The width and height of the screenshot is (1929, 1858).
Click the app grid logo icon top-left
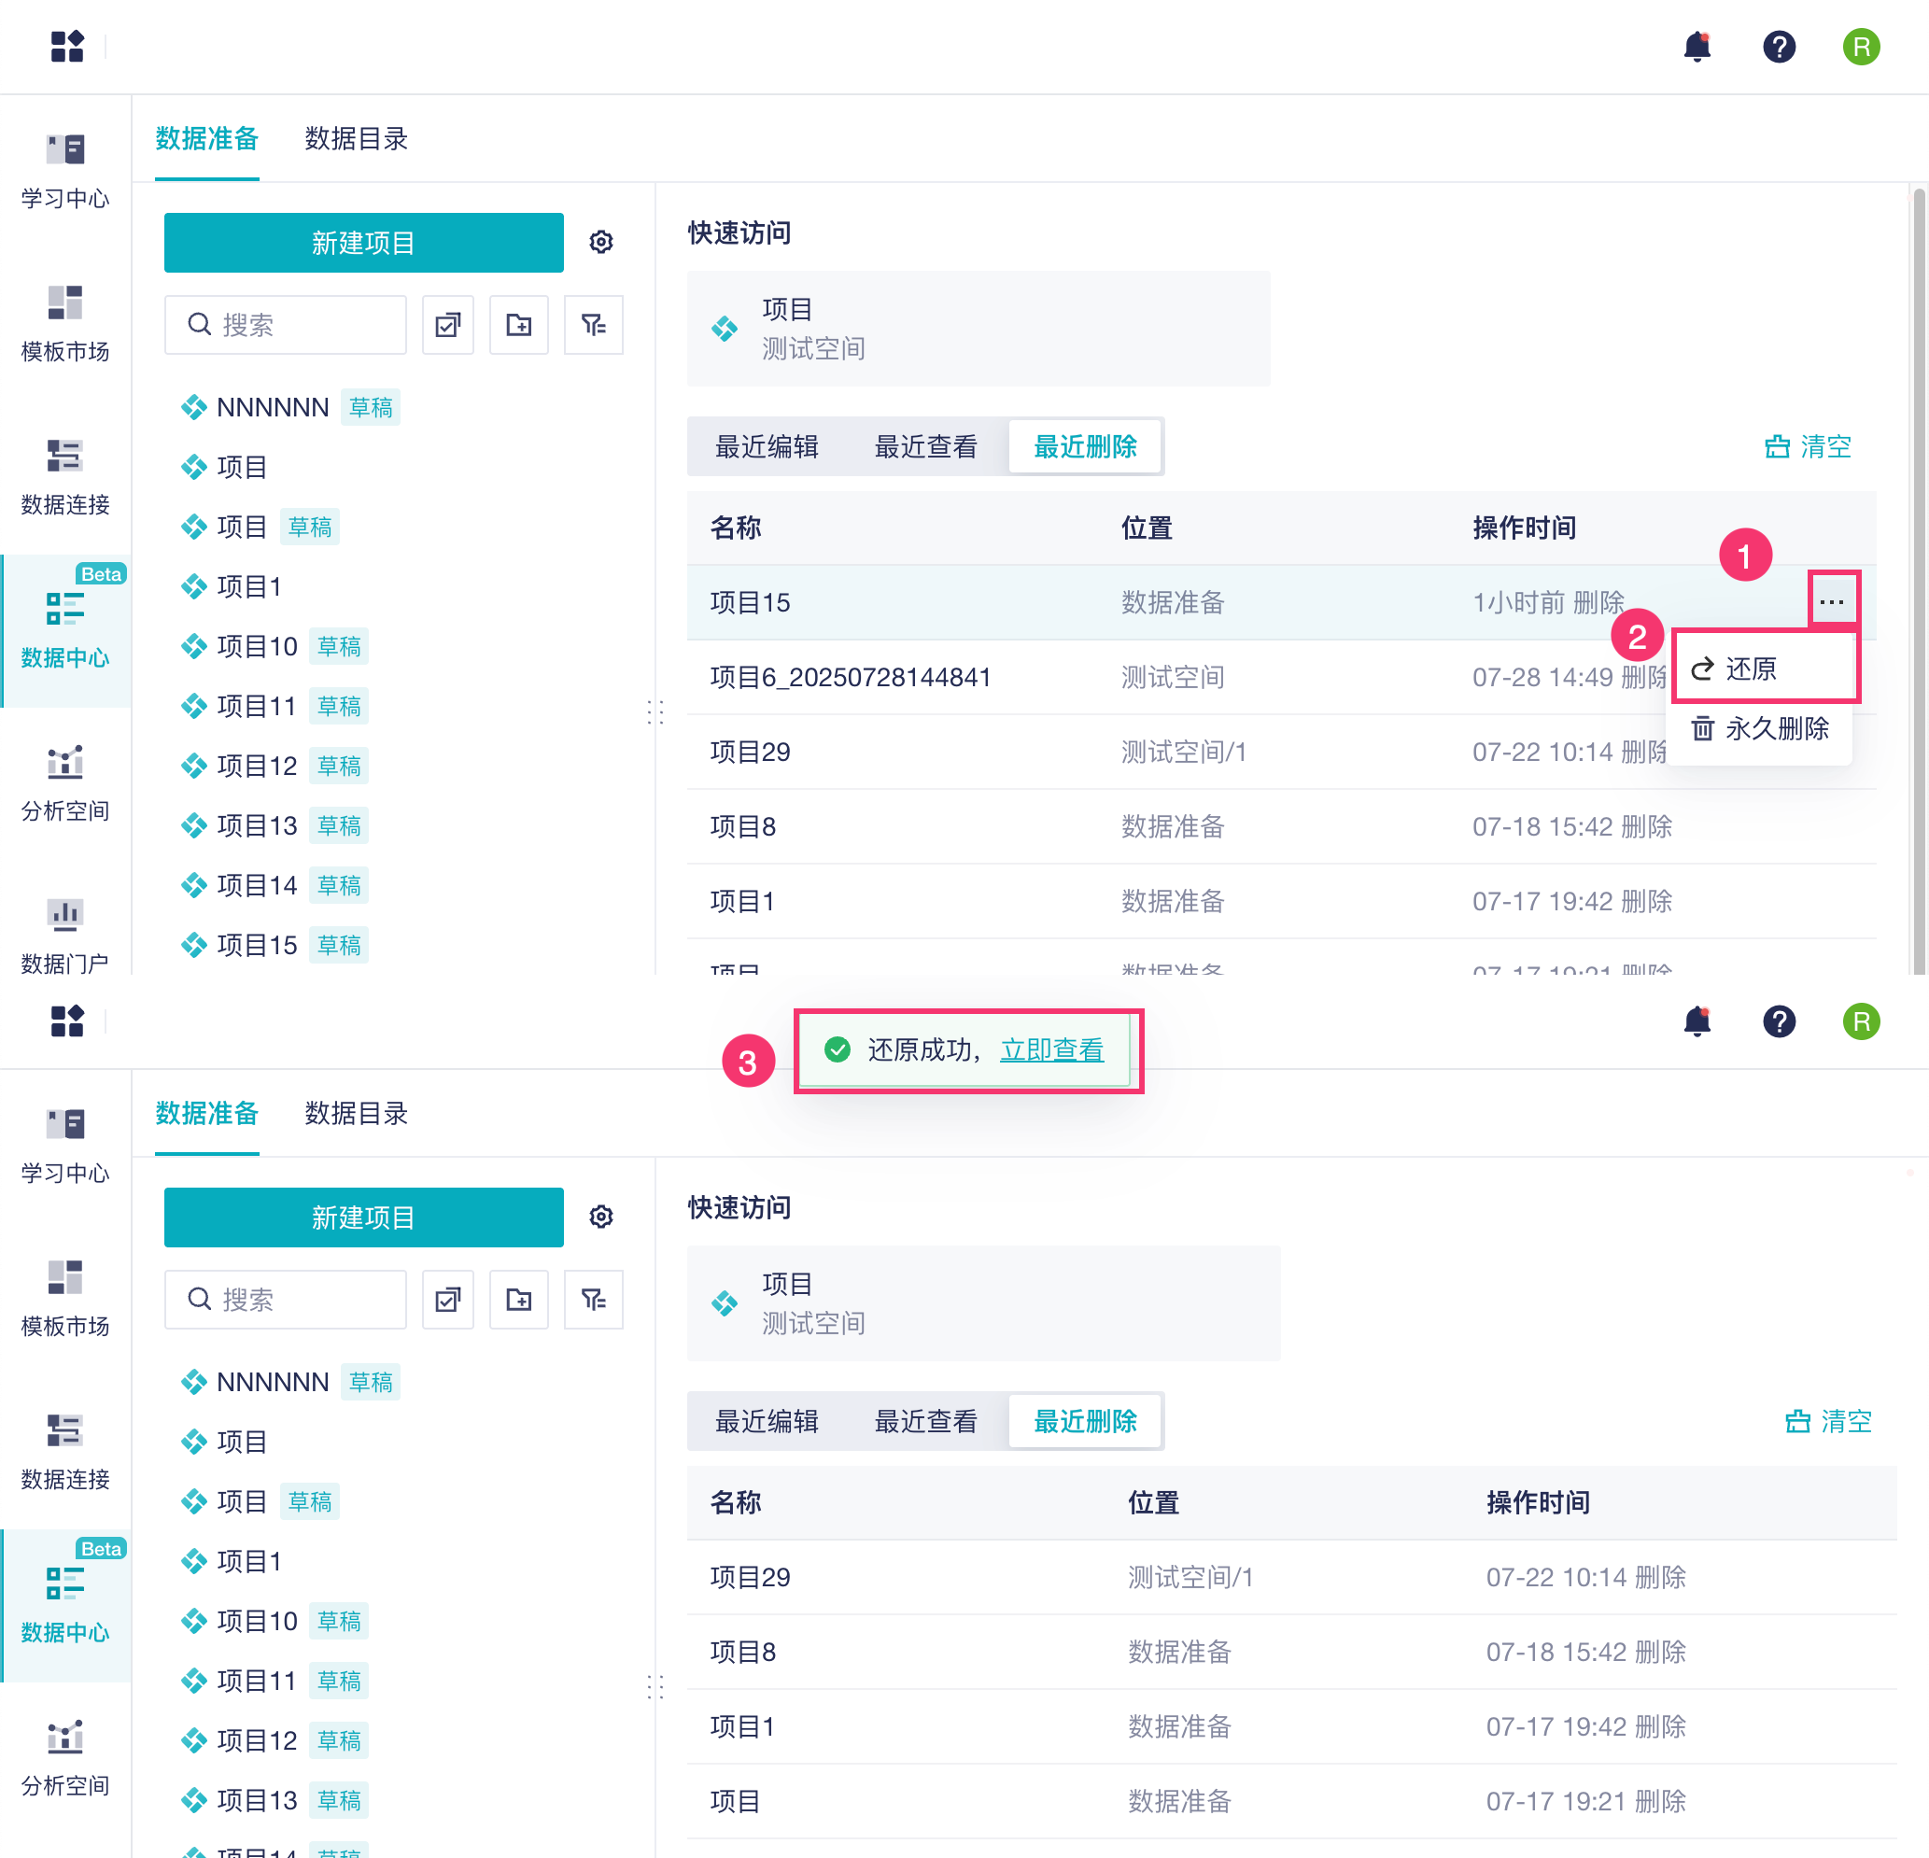[x=67, y=47]
